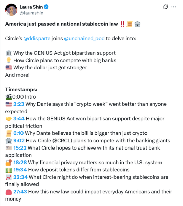Jump to the 6:10 timestamp

click(x=18, y=133)
